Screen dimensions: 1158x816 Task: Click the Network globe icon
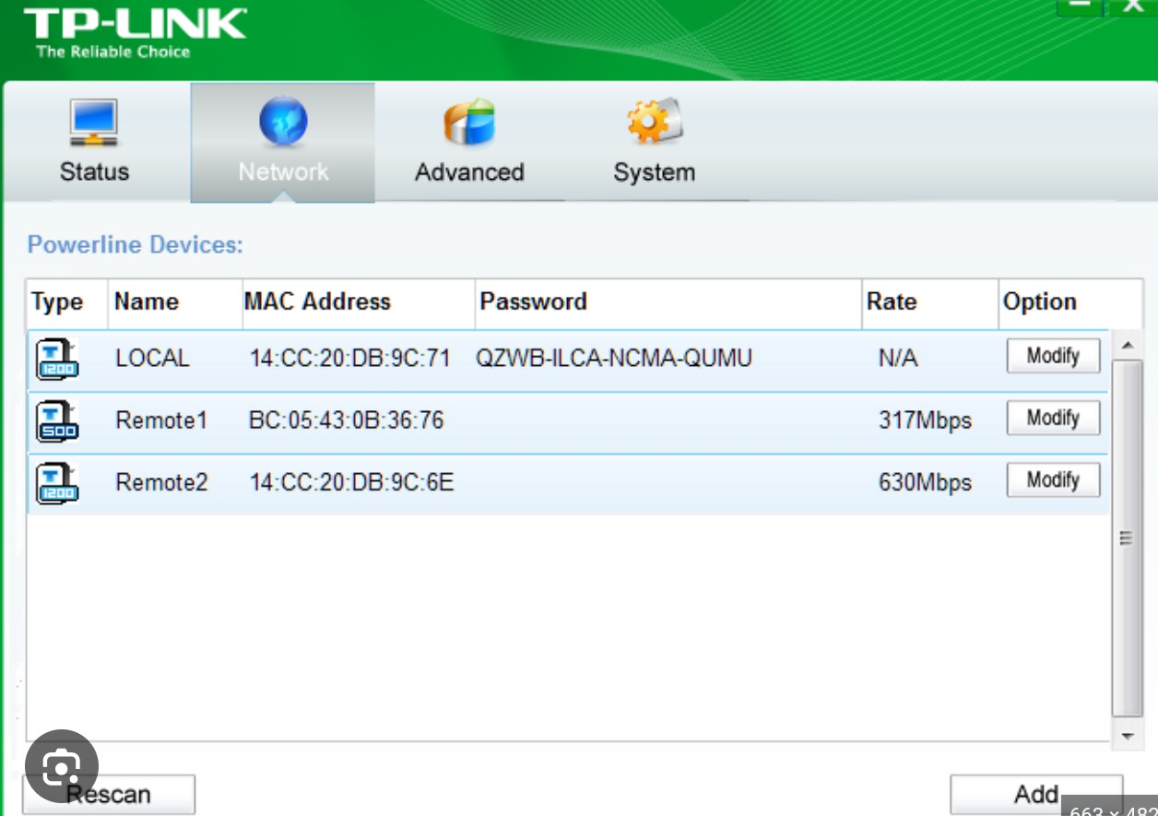tap(283, 124)
